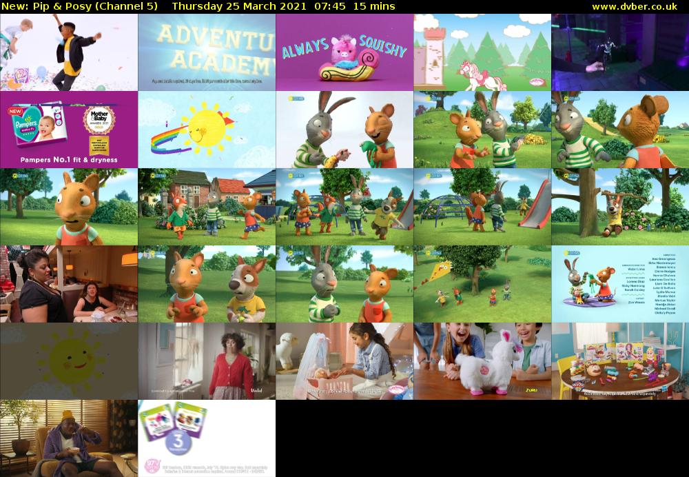Open the climbing dome and slide thumbnail
Image resolution: width=689 pixels, height=477 pixels.
point(482,207)
